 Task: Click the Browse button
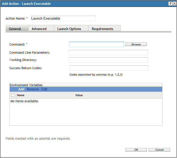tap(136, 44)
